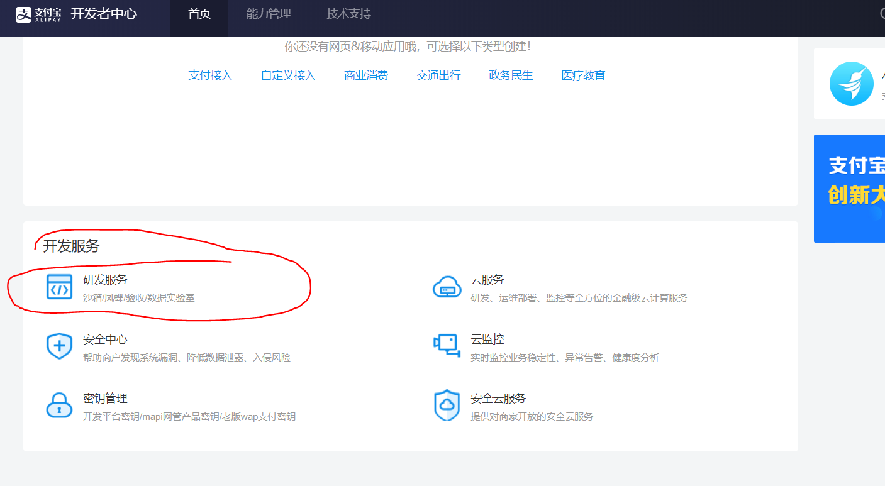Open the 能力管理 tab

coord(269,14)
